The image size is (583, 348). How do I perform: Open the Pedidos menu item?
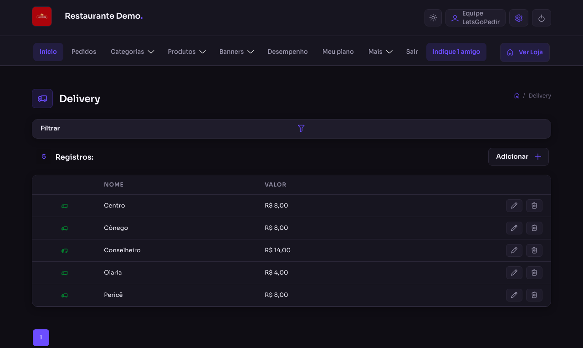click(x=84, y=52)
